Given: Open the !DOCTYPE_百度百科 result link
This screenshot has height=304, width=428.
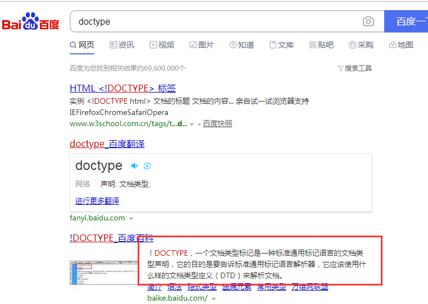Looking at the screenshot, I should (112, 238).
